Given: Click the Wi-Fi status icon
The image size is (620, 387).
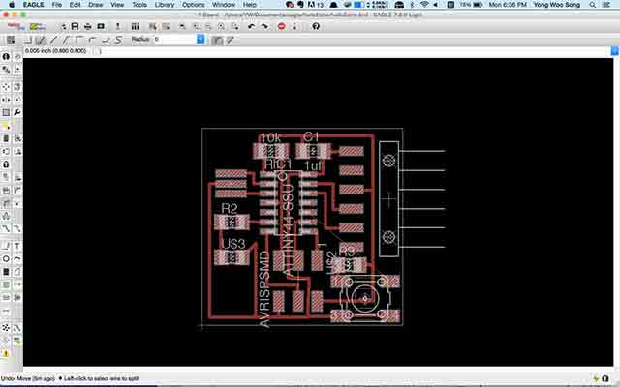Looking at the screenshot, I should 424,5.
